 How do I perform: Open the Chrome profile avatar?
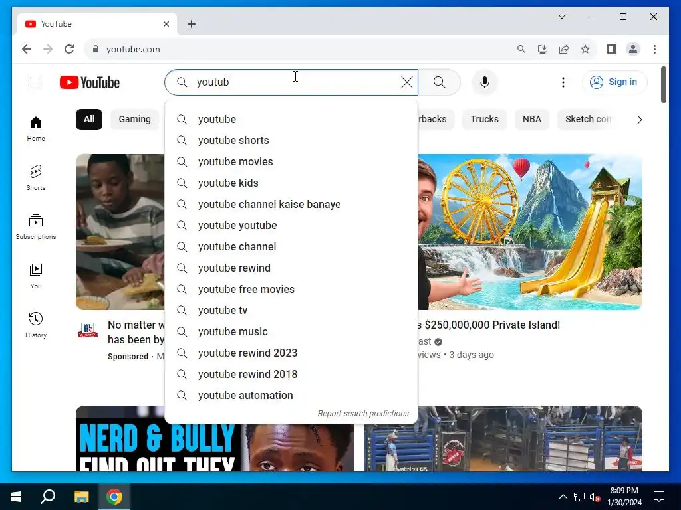click(633, 49)
